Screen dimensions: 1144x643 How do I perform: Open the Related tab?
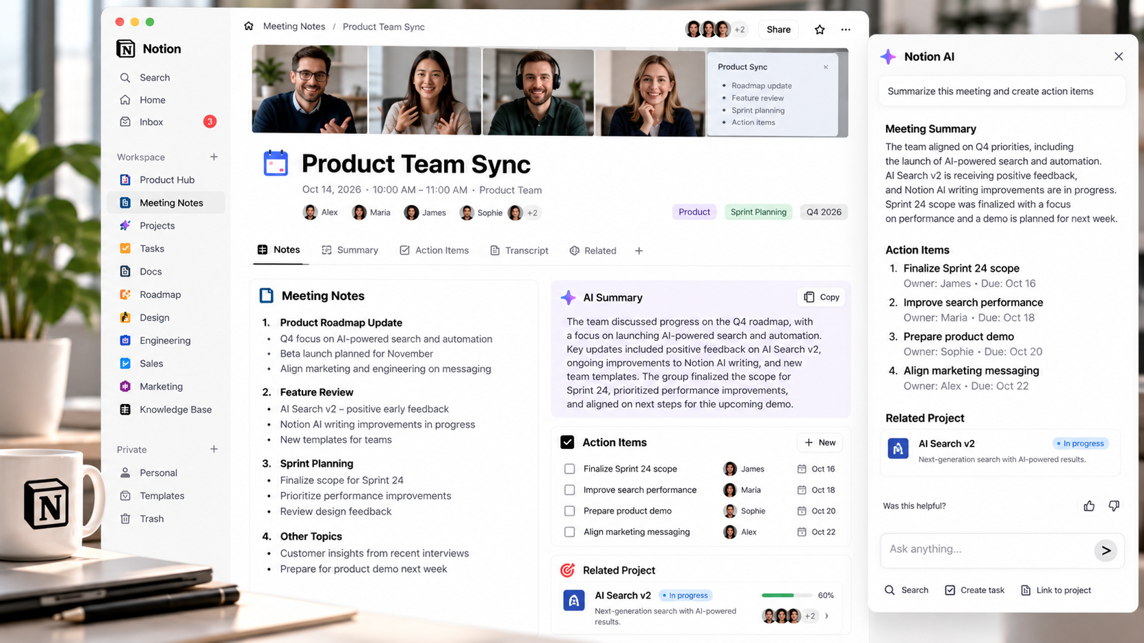tap(593, 250)
